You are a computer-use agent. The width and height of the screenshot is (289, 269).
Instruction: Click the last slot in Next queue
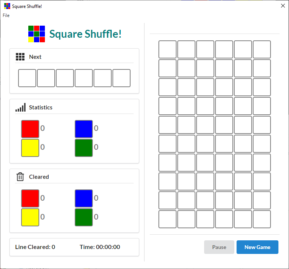121,78
